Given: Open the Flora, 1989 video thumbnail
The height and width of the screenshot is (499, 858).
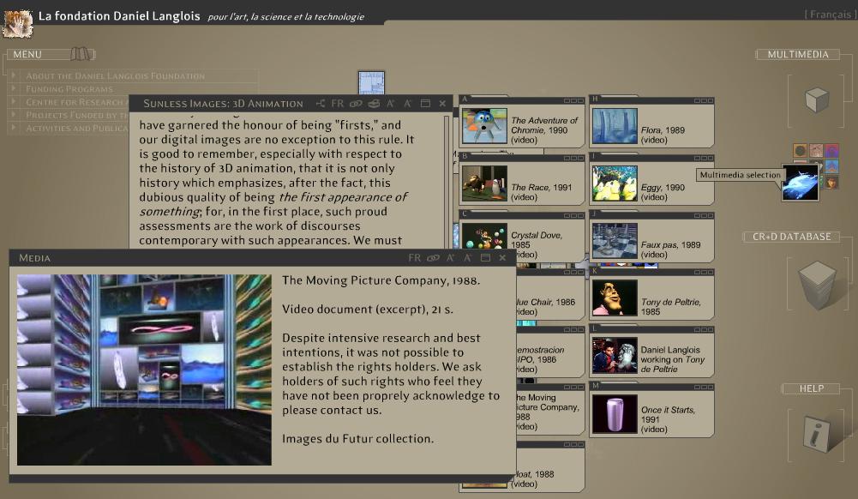Looking at the screenshot, I should point(615,126).
